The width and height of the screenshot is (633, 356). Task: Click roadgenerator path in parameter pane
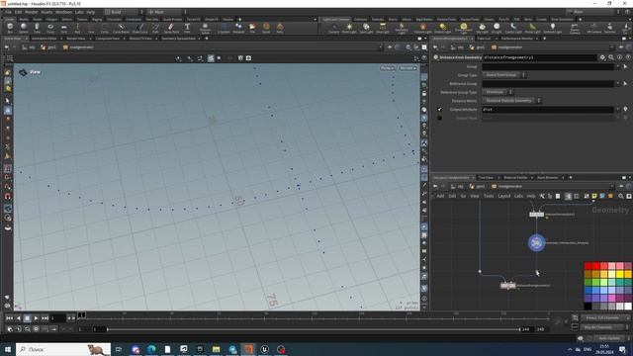tap(507, 47)
